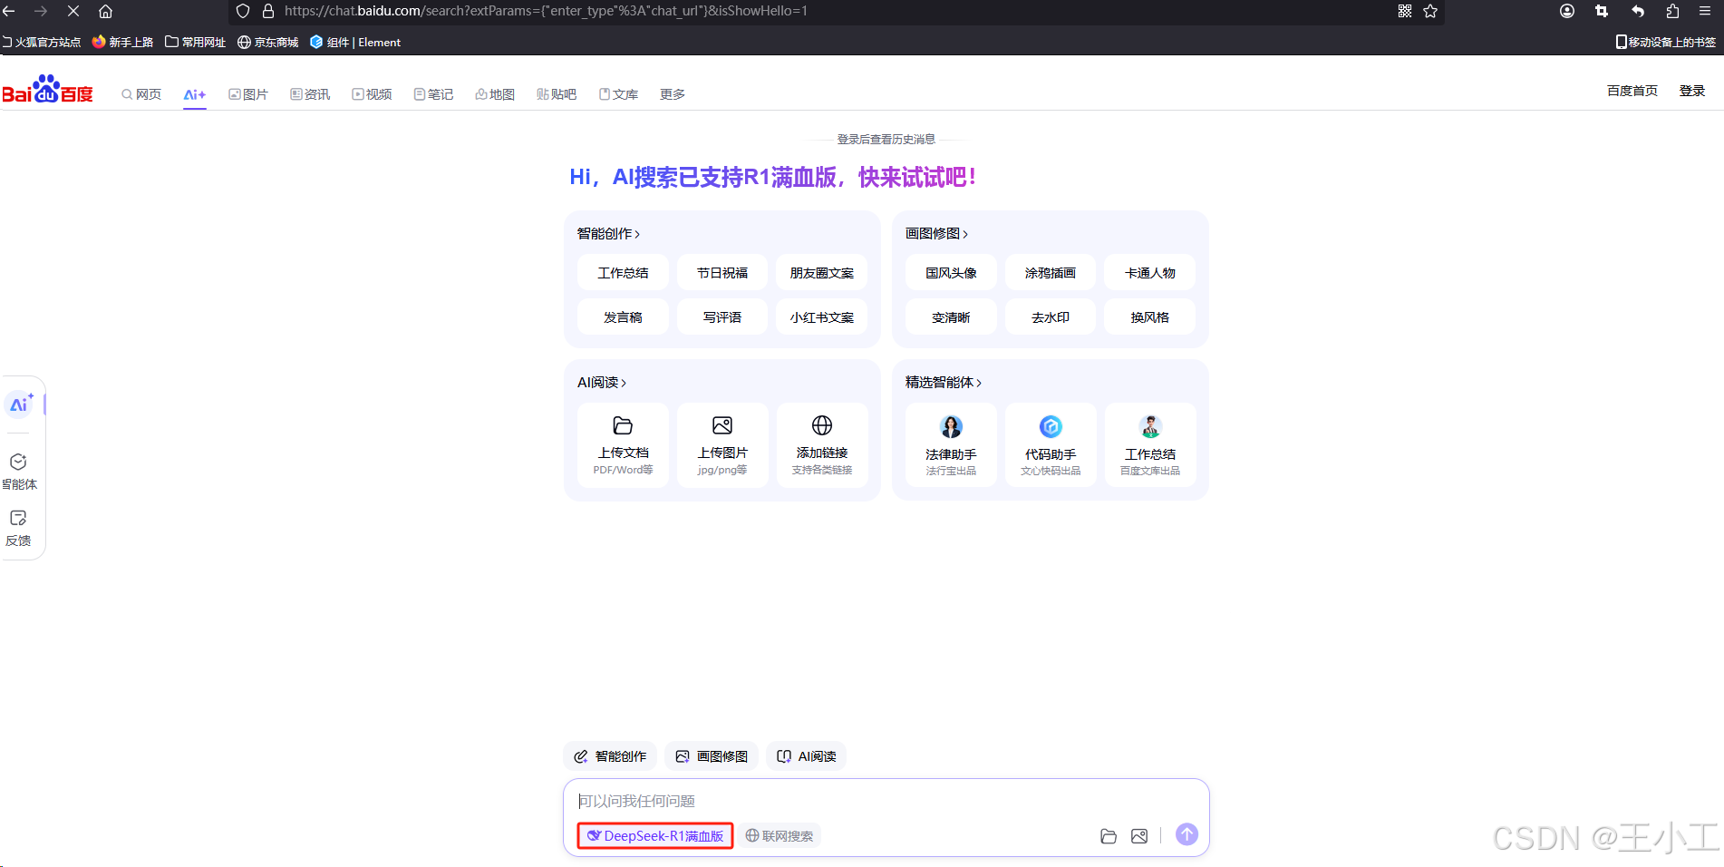The width and height of the screenshot is (1724, 867).
Task: Click the Baidu logo
Action: pyautogui.click(x=48, y=90)
